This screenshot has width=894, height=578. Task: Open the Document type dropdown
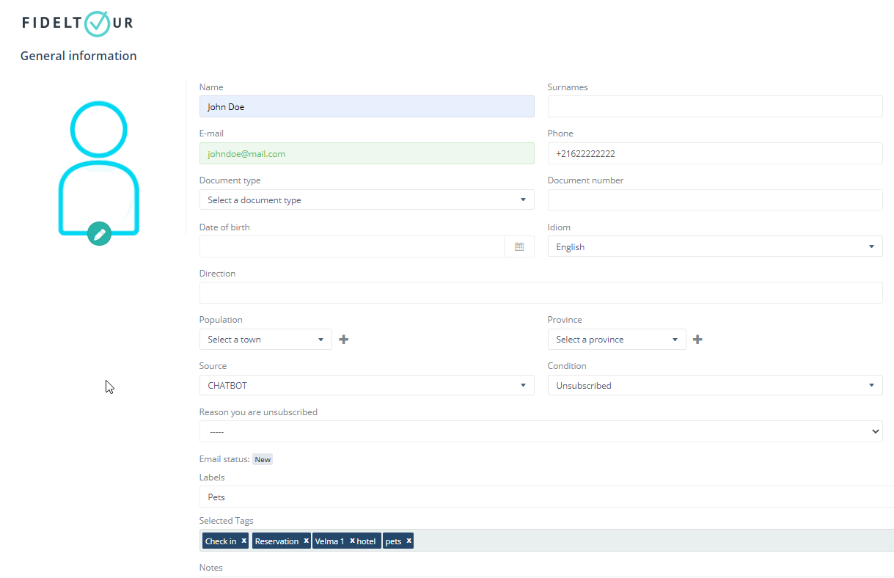tap(366, 200)
